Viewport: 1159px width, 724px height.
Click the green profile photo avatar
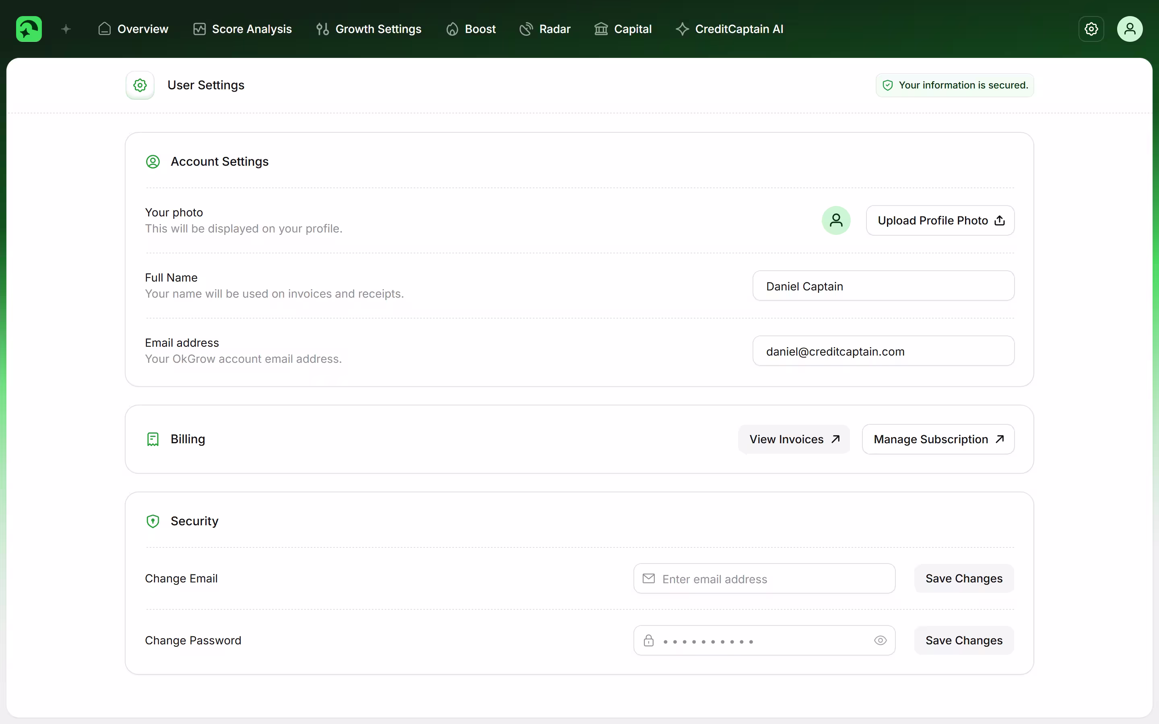pyautogui.click(x=836, y=220)
